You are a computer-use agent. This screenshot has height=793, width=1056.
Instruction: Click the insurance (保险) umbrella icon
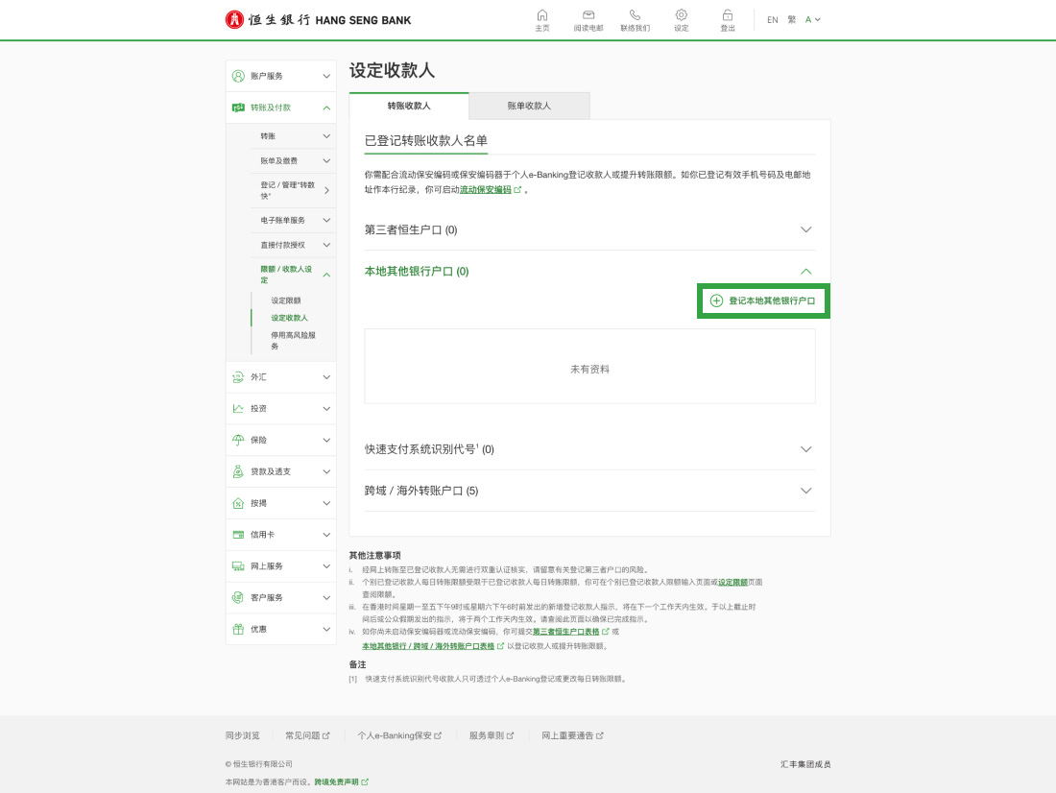[238, 440]
